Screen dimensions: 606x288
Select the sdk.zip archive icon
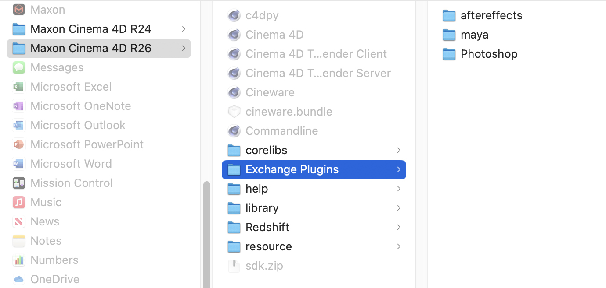(x=234, y=266)
